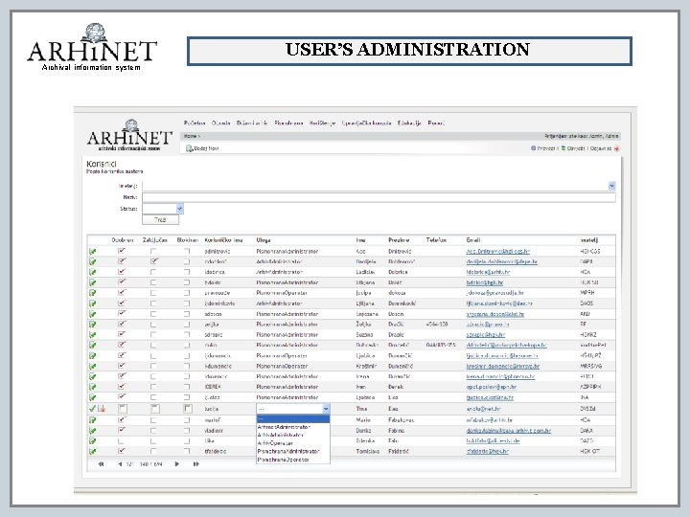Click the Uloga dropdown arrow in lucija row
The height and width of the screenshot is (517, 690).
(326, 409)
